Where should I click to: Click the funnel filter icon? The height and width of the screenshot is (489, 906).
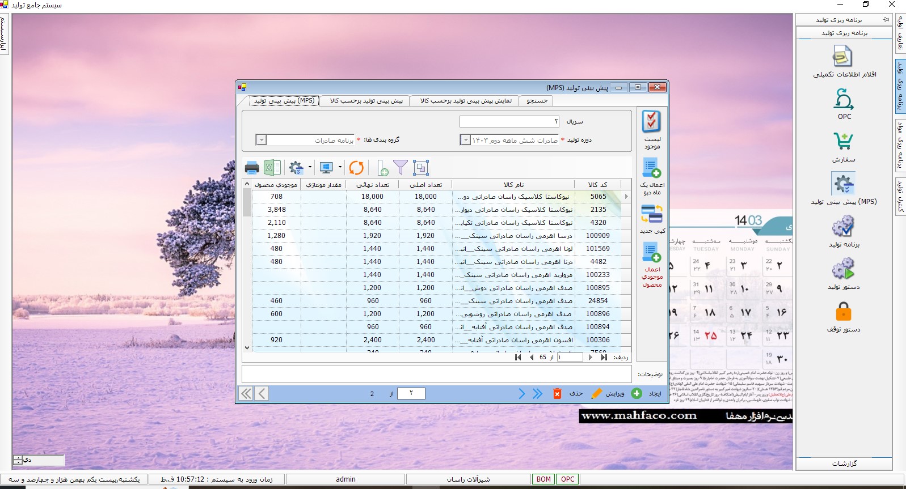401,167
